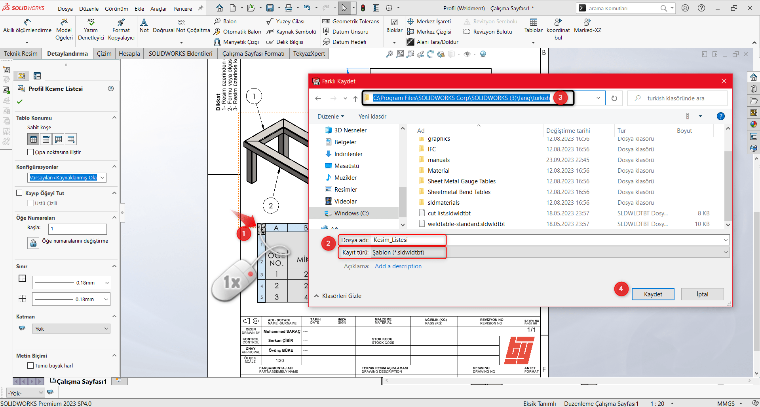Open Düzenle menu in save dialog
Viewport: 760px width, 407px height.
tap(331, 116)
